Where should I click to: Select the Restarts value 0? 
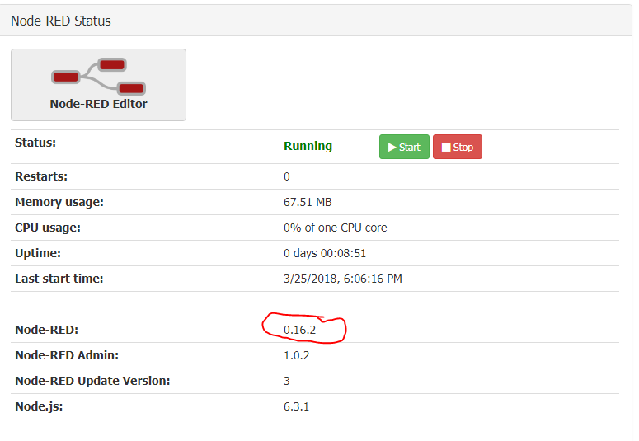pos(286,176)
